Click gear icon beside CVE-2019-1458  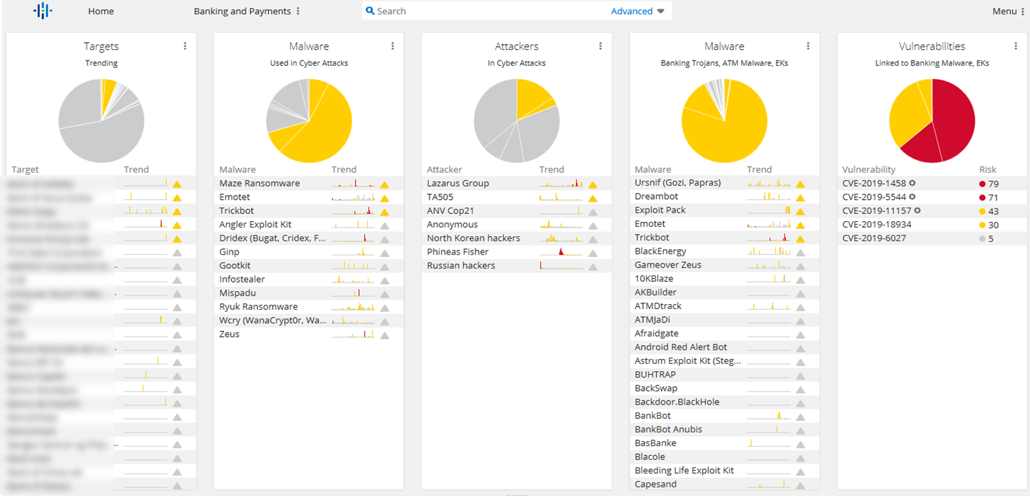(912, 183)
